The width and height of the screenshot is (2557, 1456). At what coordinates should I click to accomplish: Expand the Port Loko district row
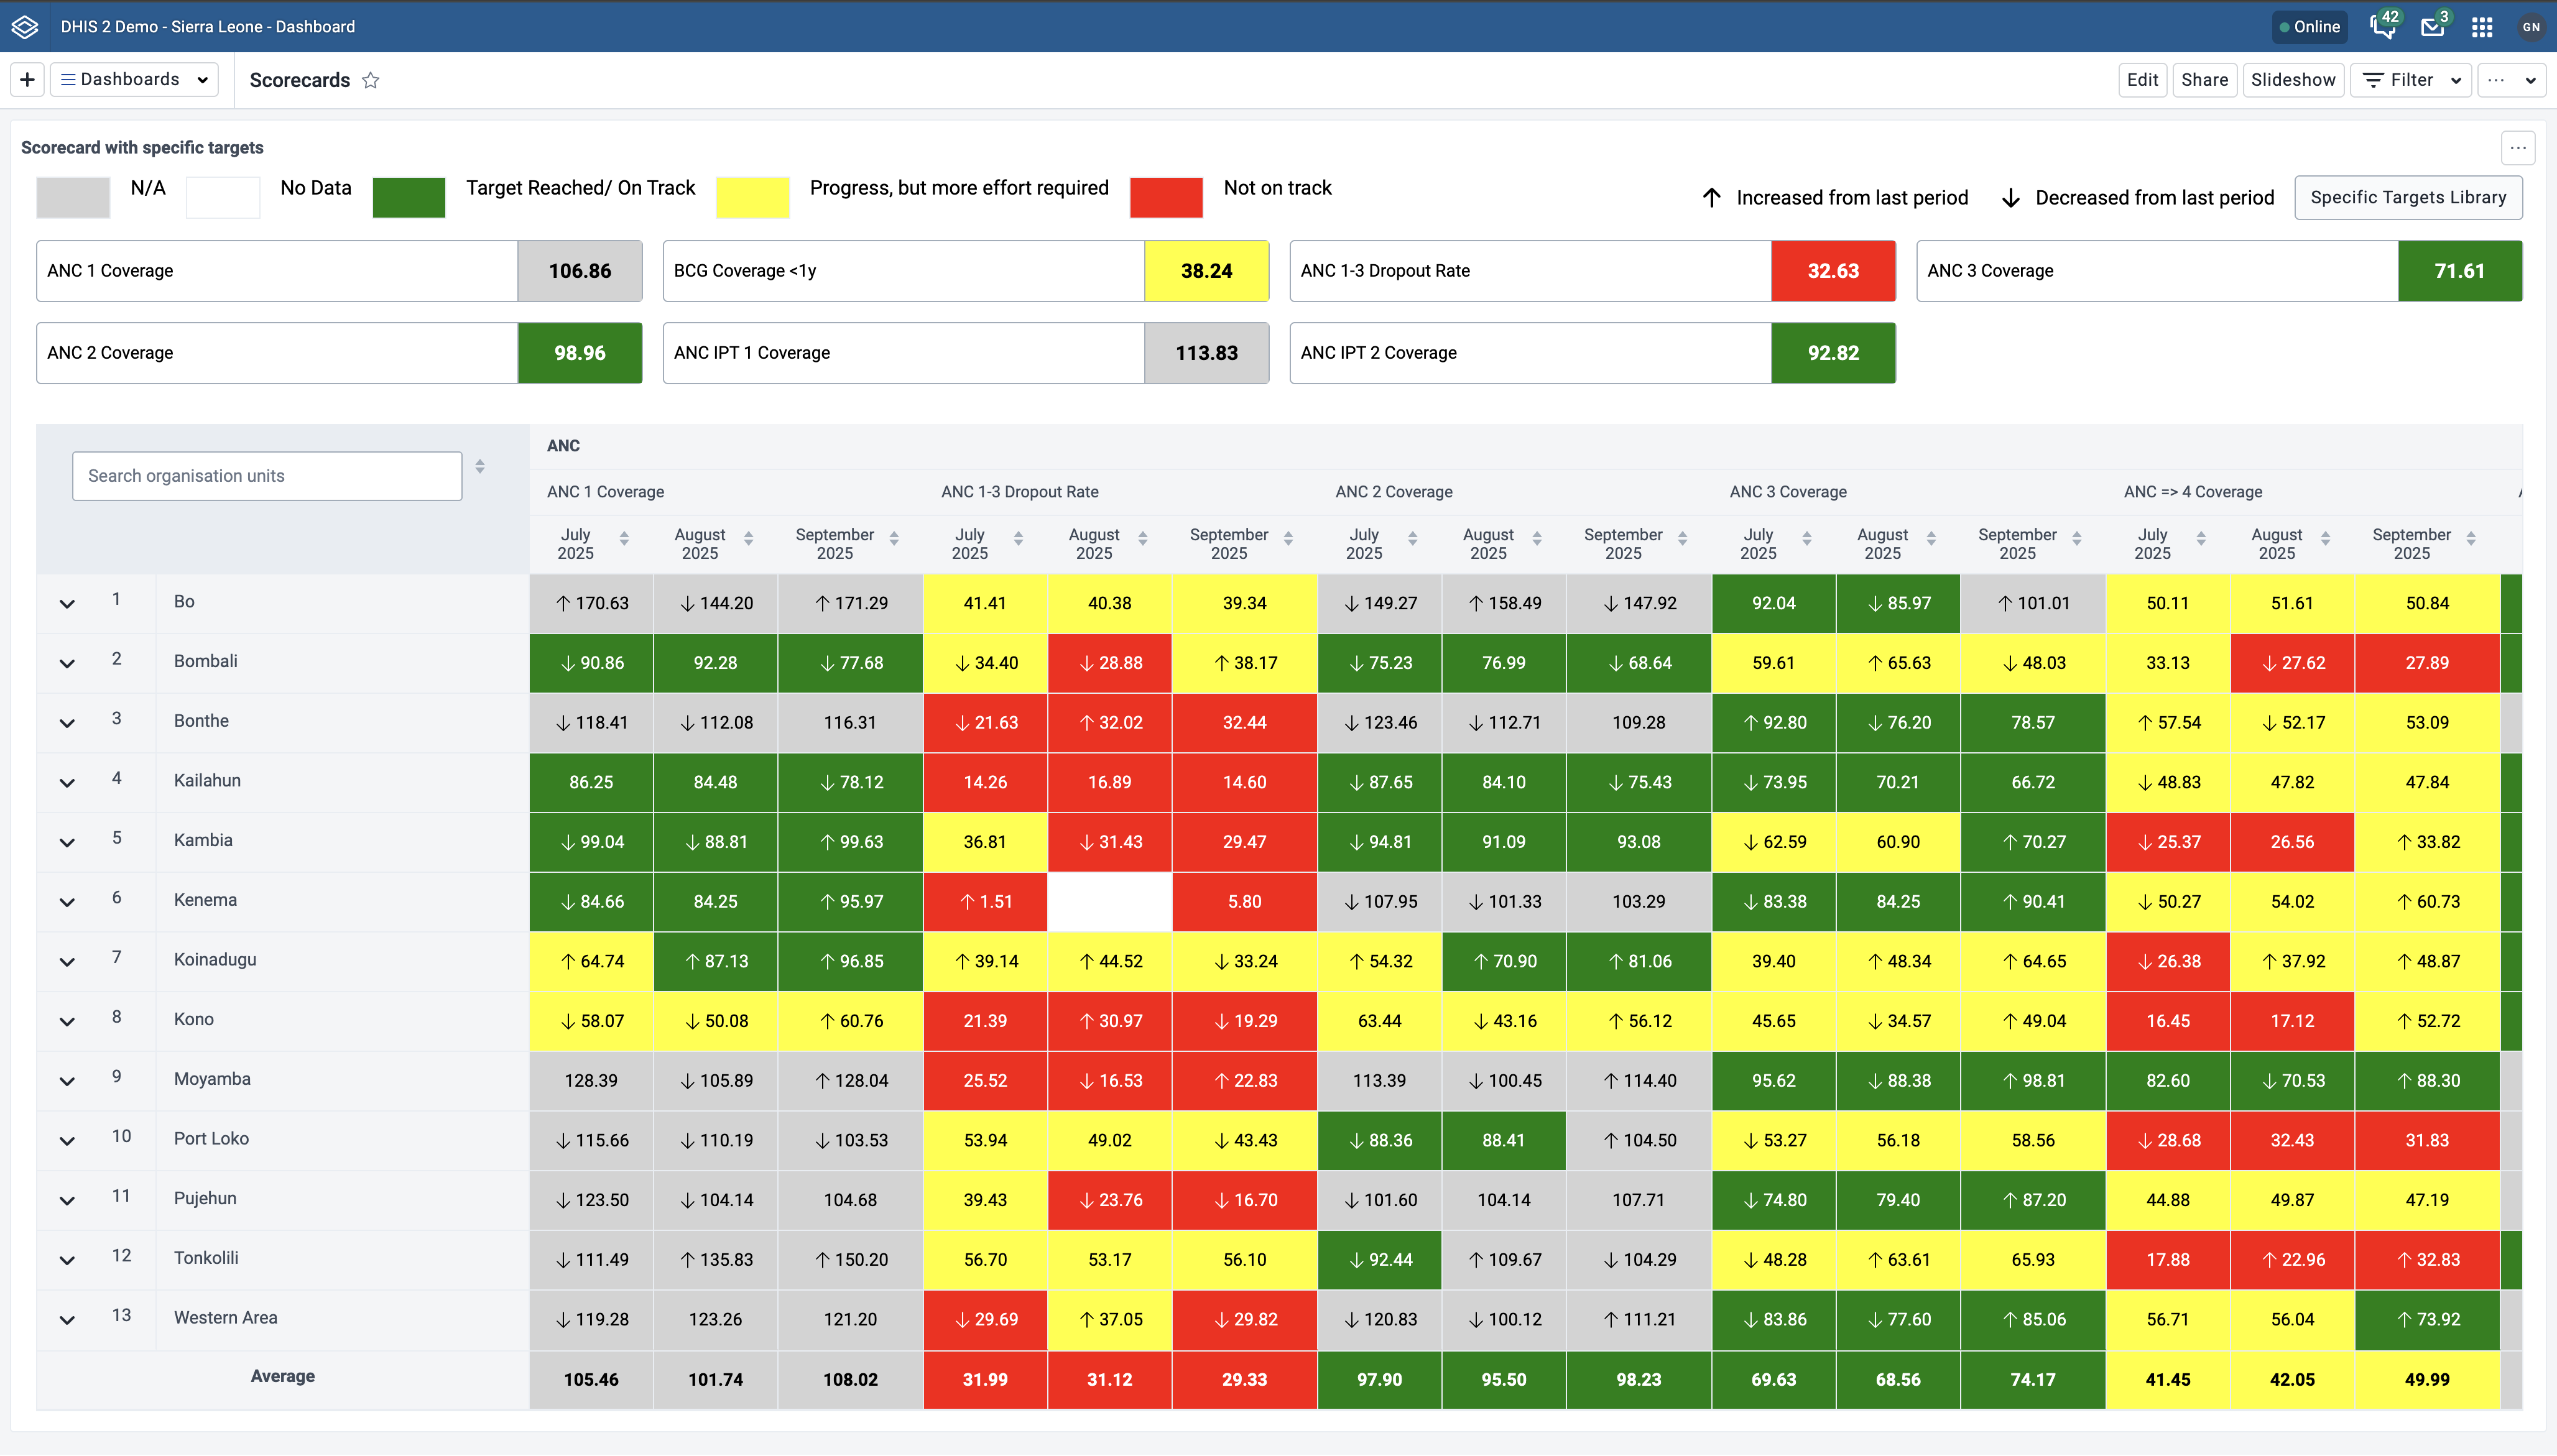click(67, 1141)
